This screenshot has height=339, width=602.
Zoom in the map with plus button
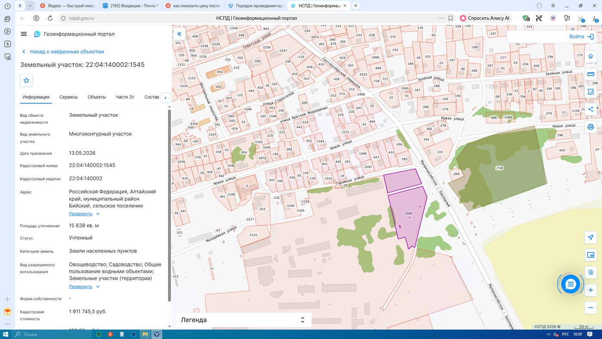tap(591, 290)
